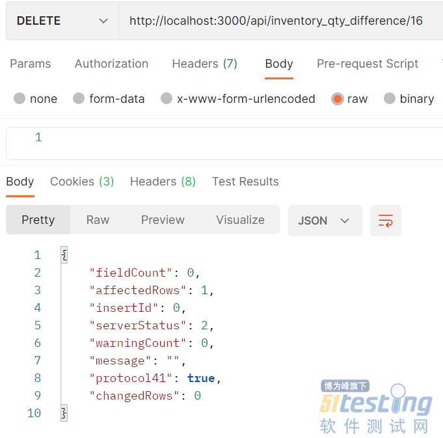Click line 1 of the request body editor
Image resolution: width=443 pixels, height=438 pixels.
click(241, 137)
